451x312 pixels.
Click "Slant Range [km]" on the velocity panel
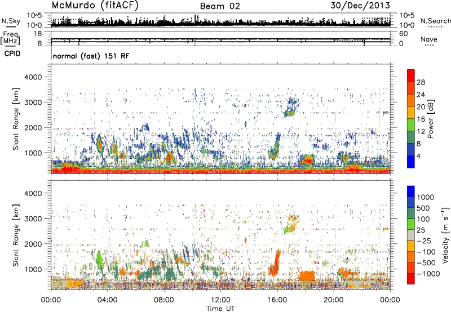coord(16,235)
